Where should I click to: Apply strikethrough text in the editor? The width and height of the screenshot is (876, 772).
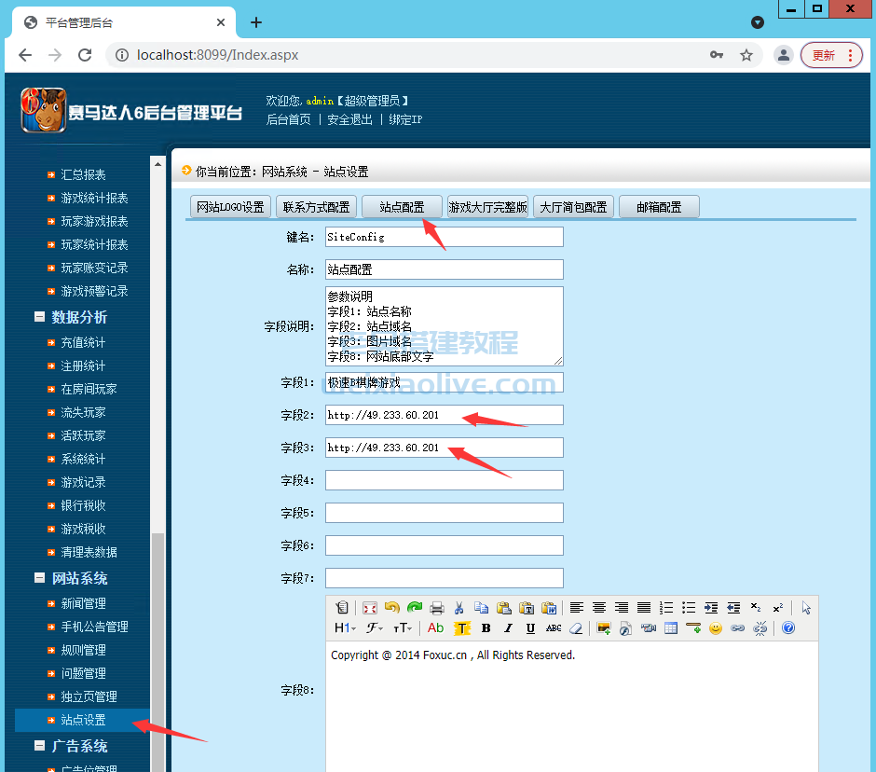(552, 629)
